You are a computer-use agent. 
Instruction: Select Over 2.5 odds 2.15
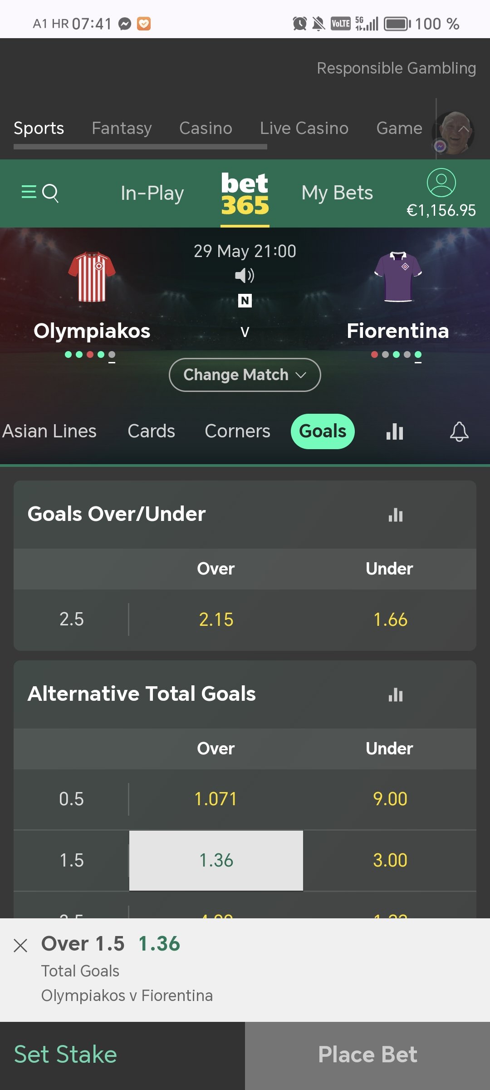216,619
